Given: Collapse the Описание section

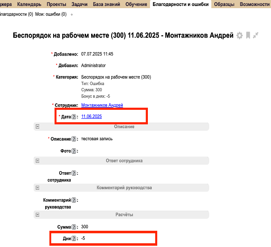Looking at the screenshot, I should click(x=37, y=126).
